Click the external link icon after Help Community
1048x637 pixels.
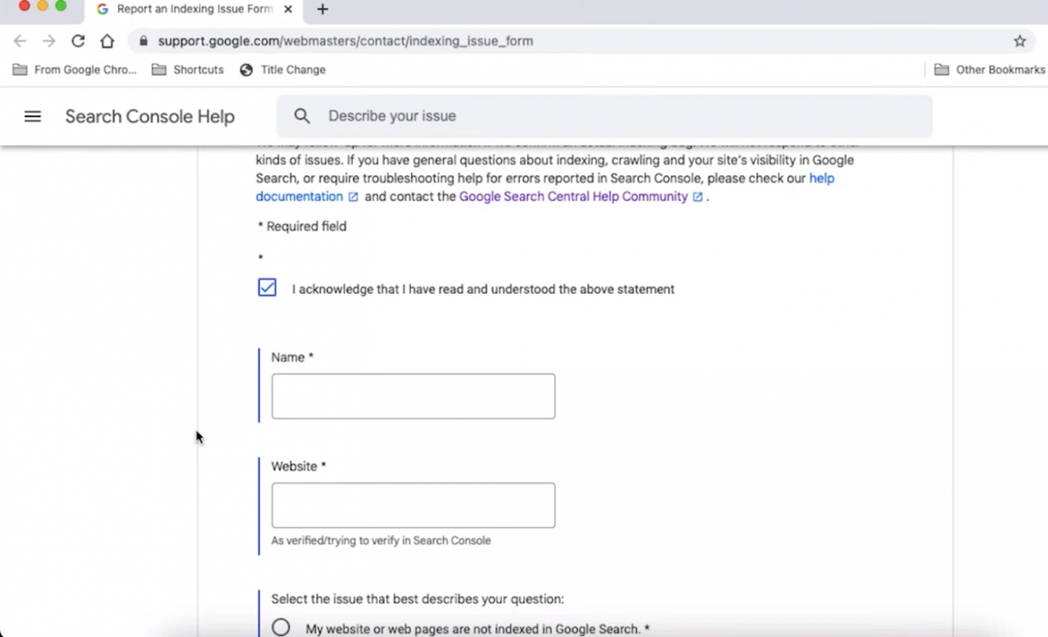[x=698, y=197]
